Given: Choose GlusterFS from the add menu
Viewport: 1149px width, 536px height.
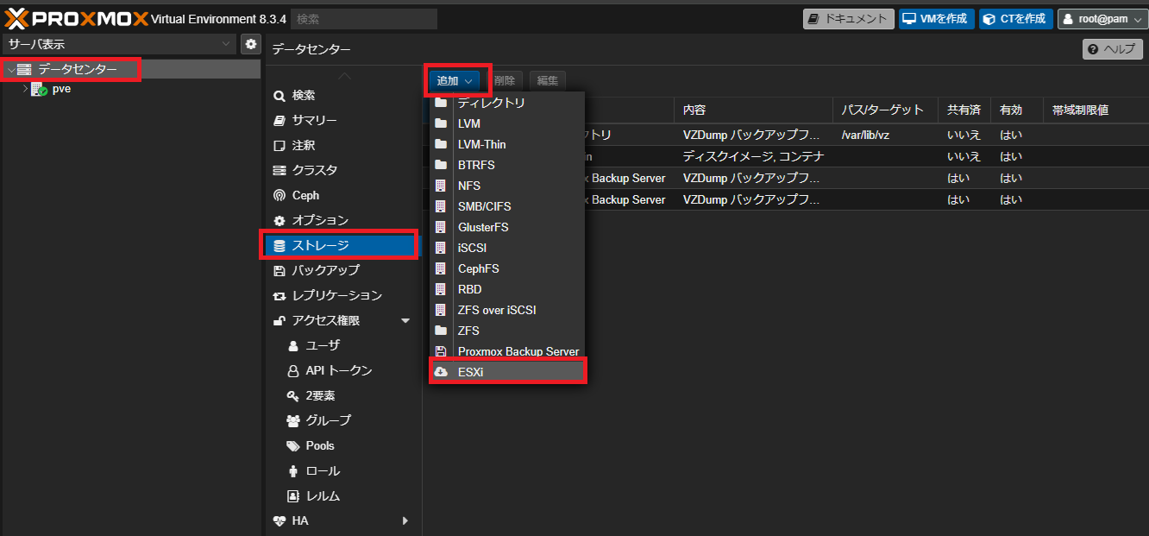Looking at the screenshot, I should pyautogui.click(x=507, y=227).
